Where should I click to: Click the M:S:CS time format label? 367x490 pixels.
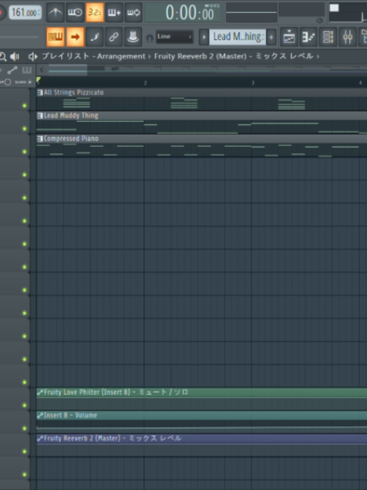tap(212, 5)
